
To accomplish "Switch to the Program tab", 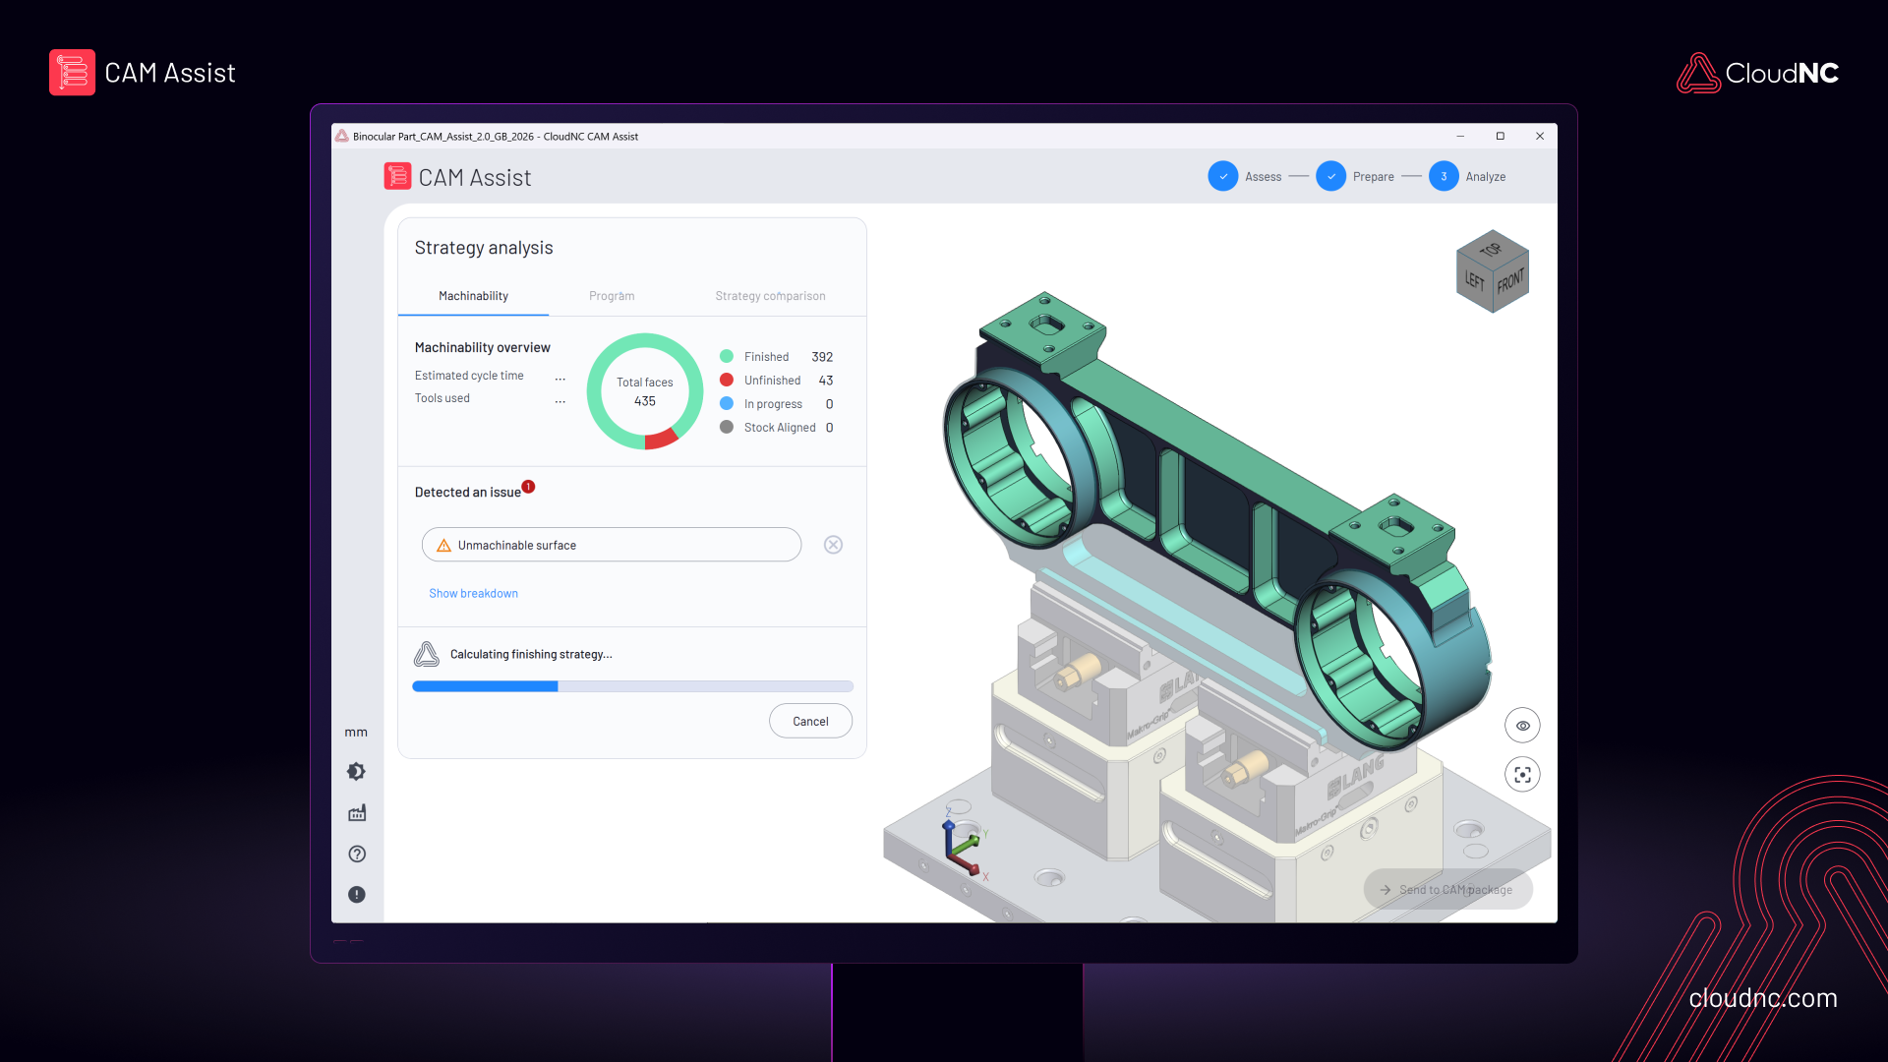I will pyautogui.click(x=612, y=296).
